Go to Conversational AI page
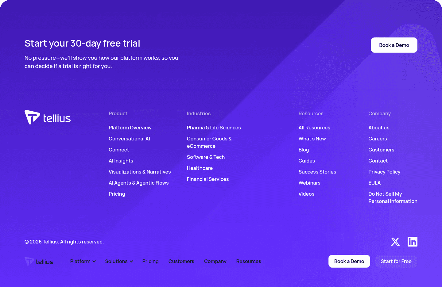Viewport: 442px width, 287px height. point(129,139)
